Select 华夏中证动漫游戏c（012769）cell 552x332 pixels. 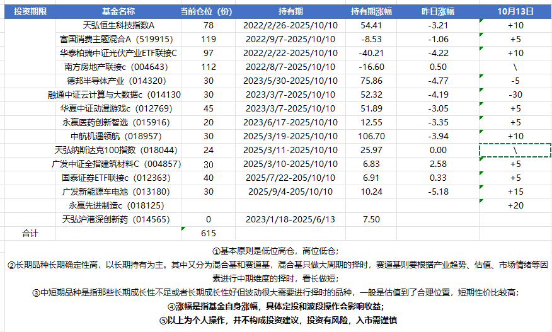[118, 109]
